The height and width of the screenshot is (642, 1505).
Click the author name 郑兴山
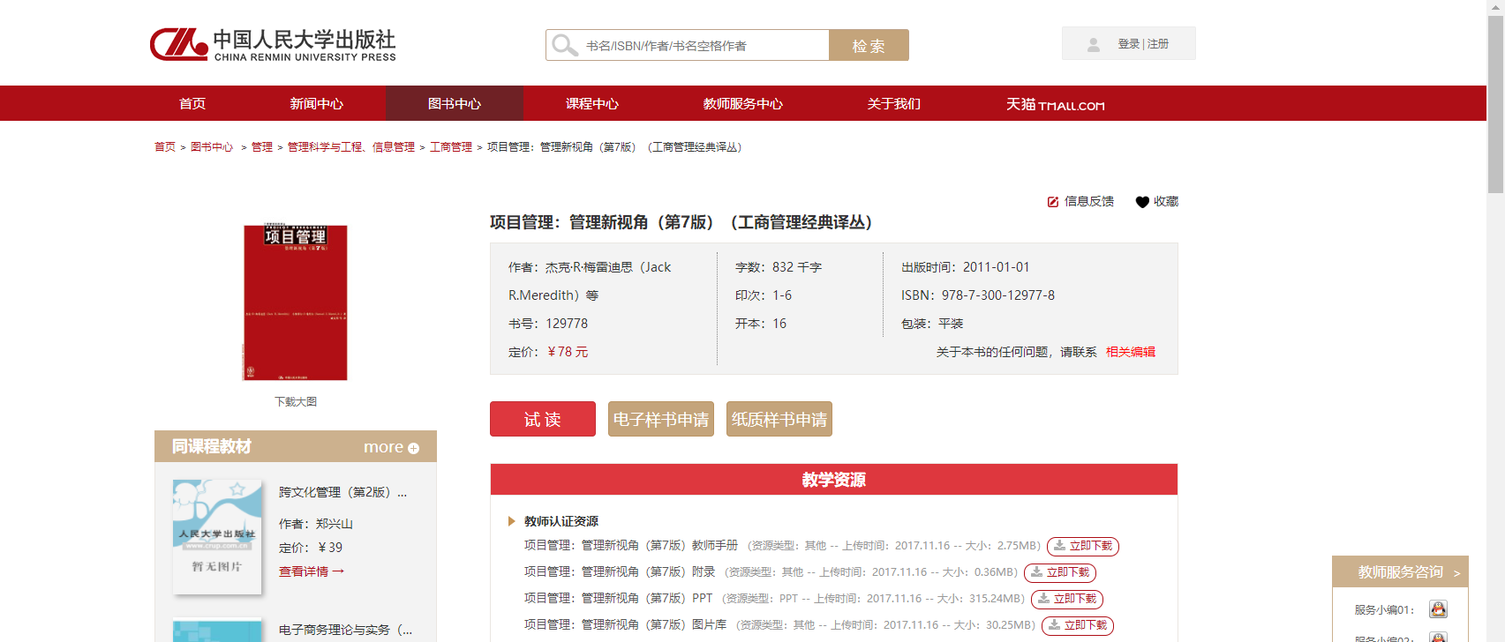[x=335, y=524]
